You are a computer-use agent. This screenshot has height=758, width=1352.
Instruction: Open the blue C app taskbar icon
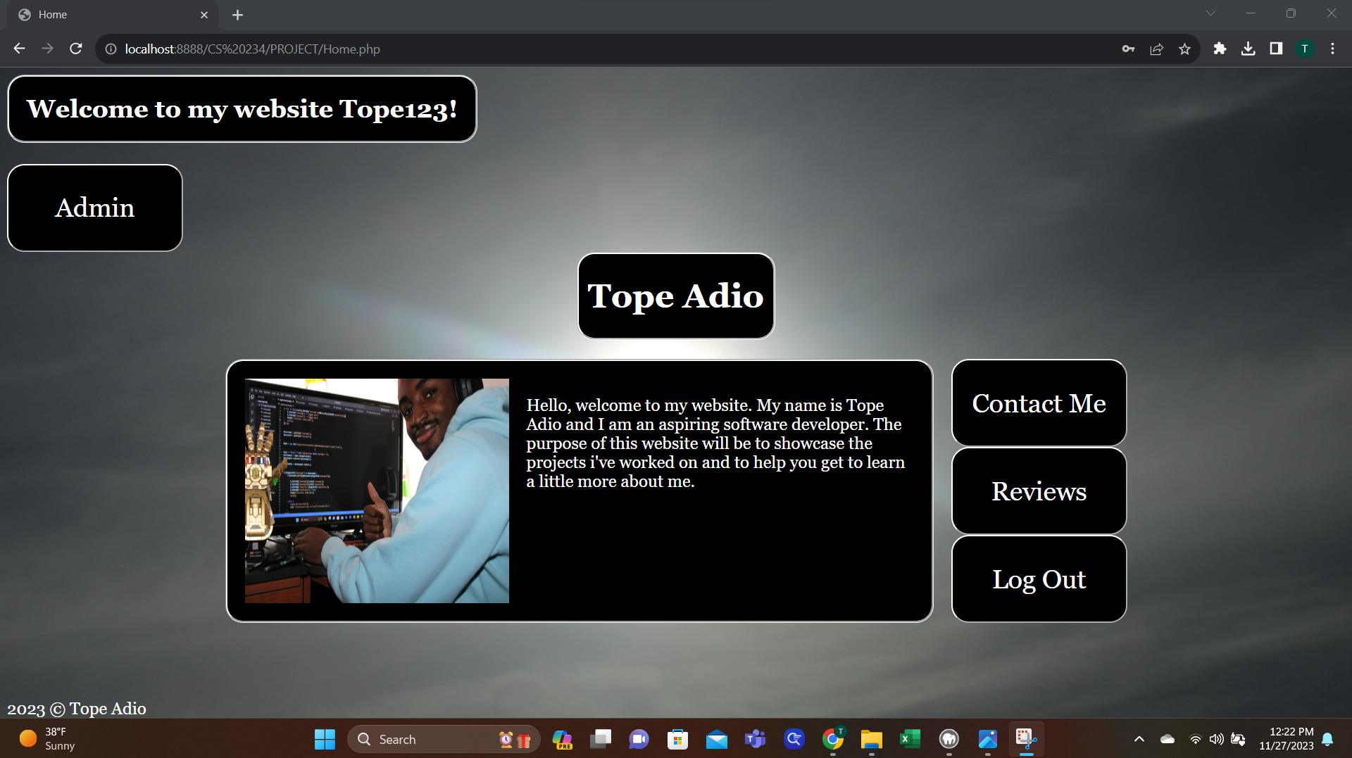[x=794, y=739]
